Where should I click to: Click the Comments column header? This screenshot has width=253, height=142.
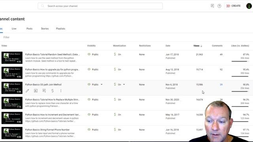click(217, 46)
